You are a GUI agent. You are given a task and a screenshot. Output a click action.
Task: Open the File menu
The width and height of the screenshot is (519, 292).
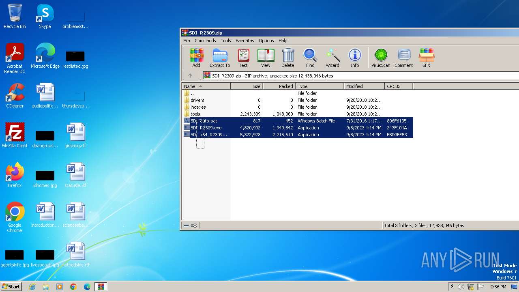tap(187, 41)
